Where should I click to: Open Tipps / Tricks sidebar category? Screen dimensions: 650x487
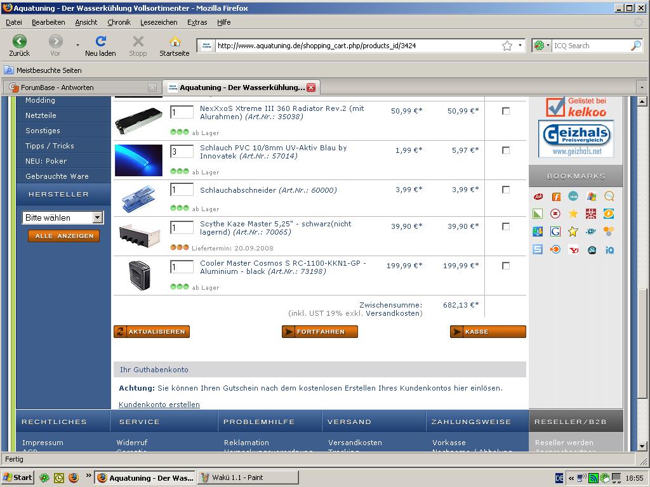click(x=50, y=146)
